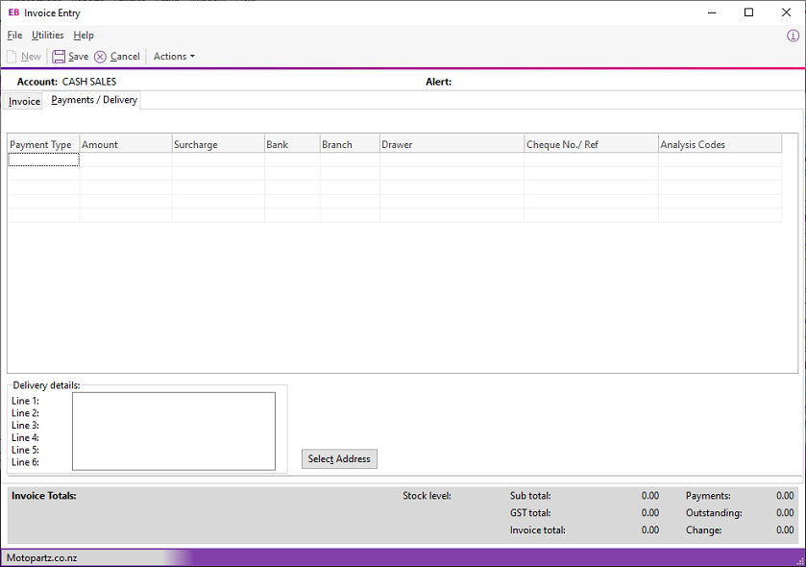The image size is (806, 567).
Task: Click the Analysis Codes column header
Action: click(721, 144)
